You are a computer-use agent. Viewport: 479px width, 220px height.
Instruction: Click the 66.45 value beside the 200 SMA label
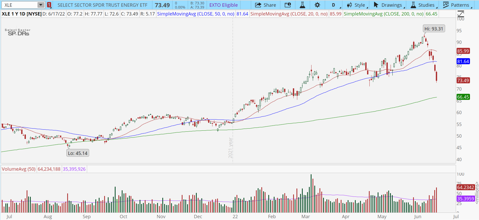pyautogui.click(x=431, y=14)
